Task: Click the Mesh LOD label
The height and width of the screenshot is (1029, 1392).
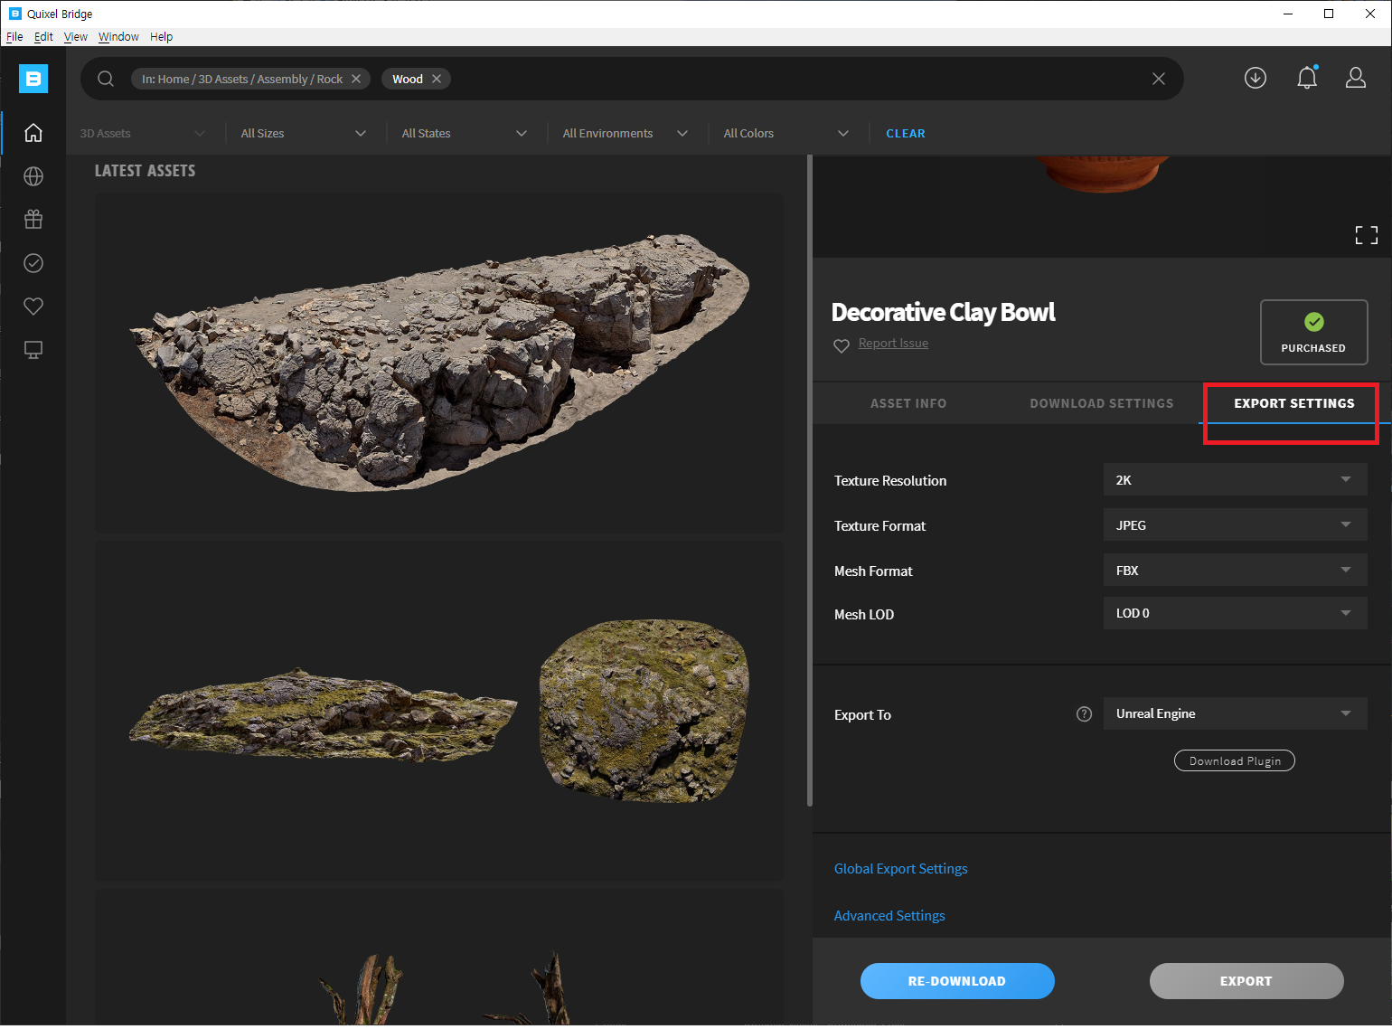Action: click(x=864, y=614)
